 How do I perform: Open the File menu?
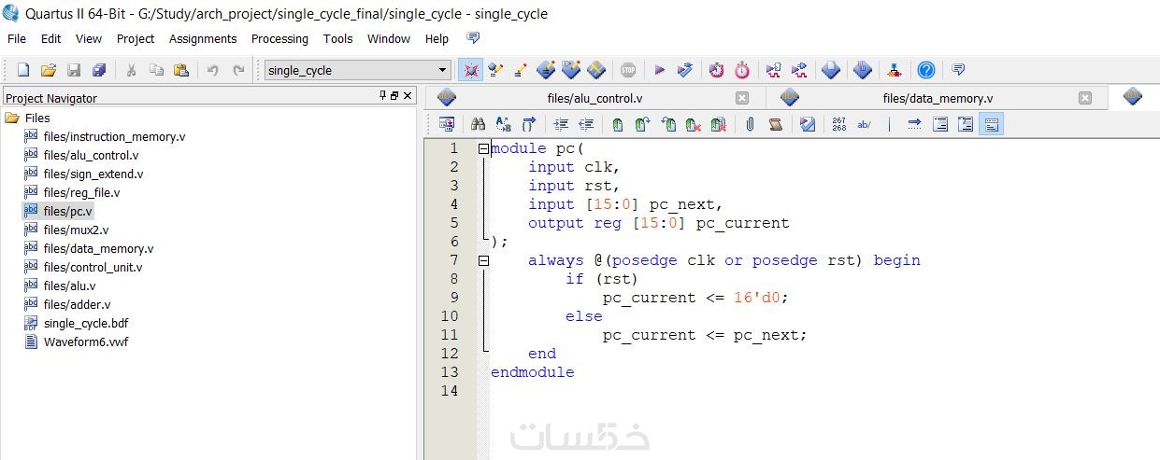(17, 38)
